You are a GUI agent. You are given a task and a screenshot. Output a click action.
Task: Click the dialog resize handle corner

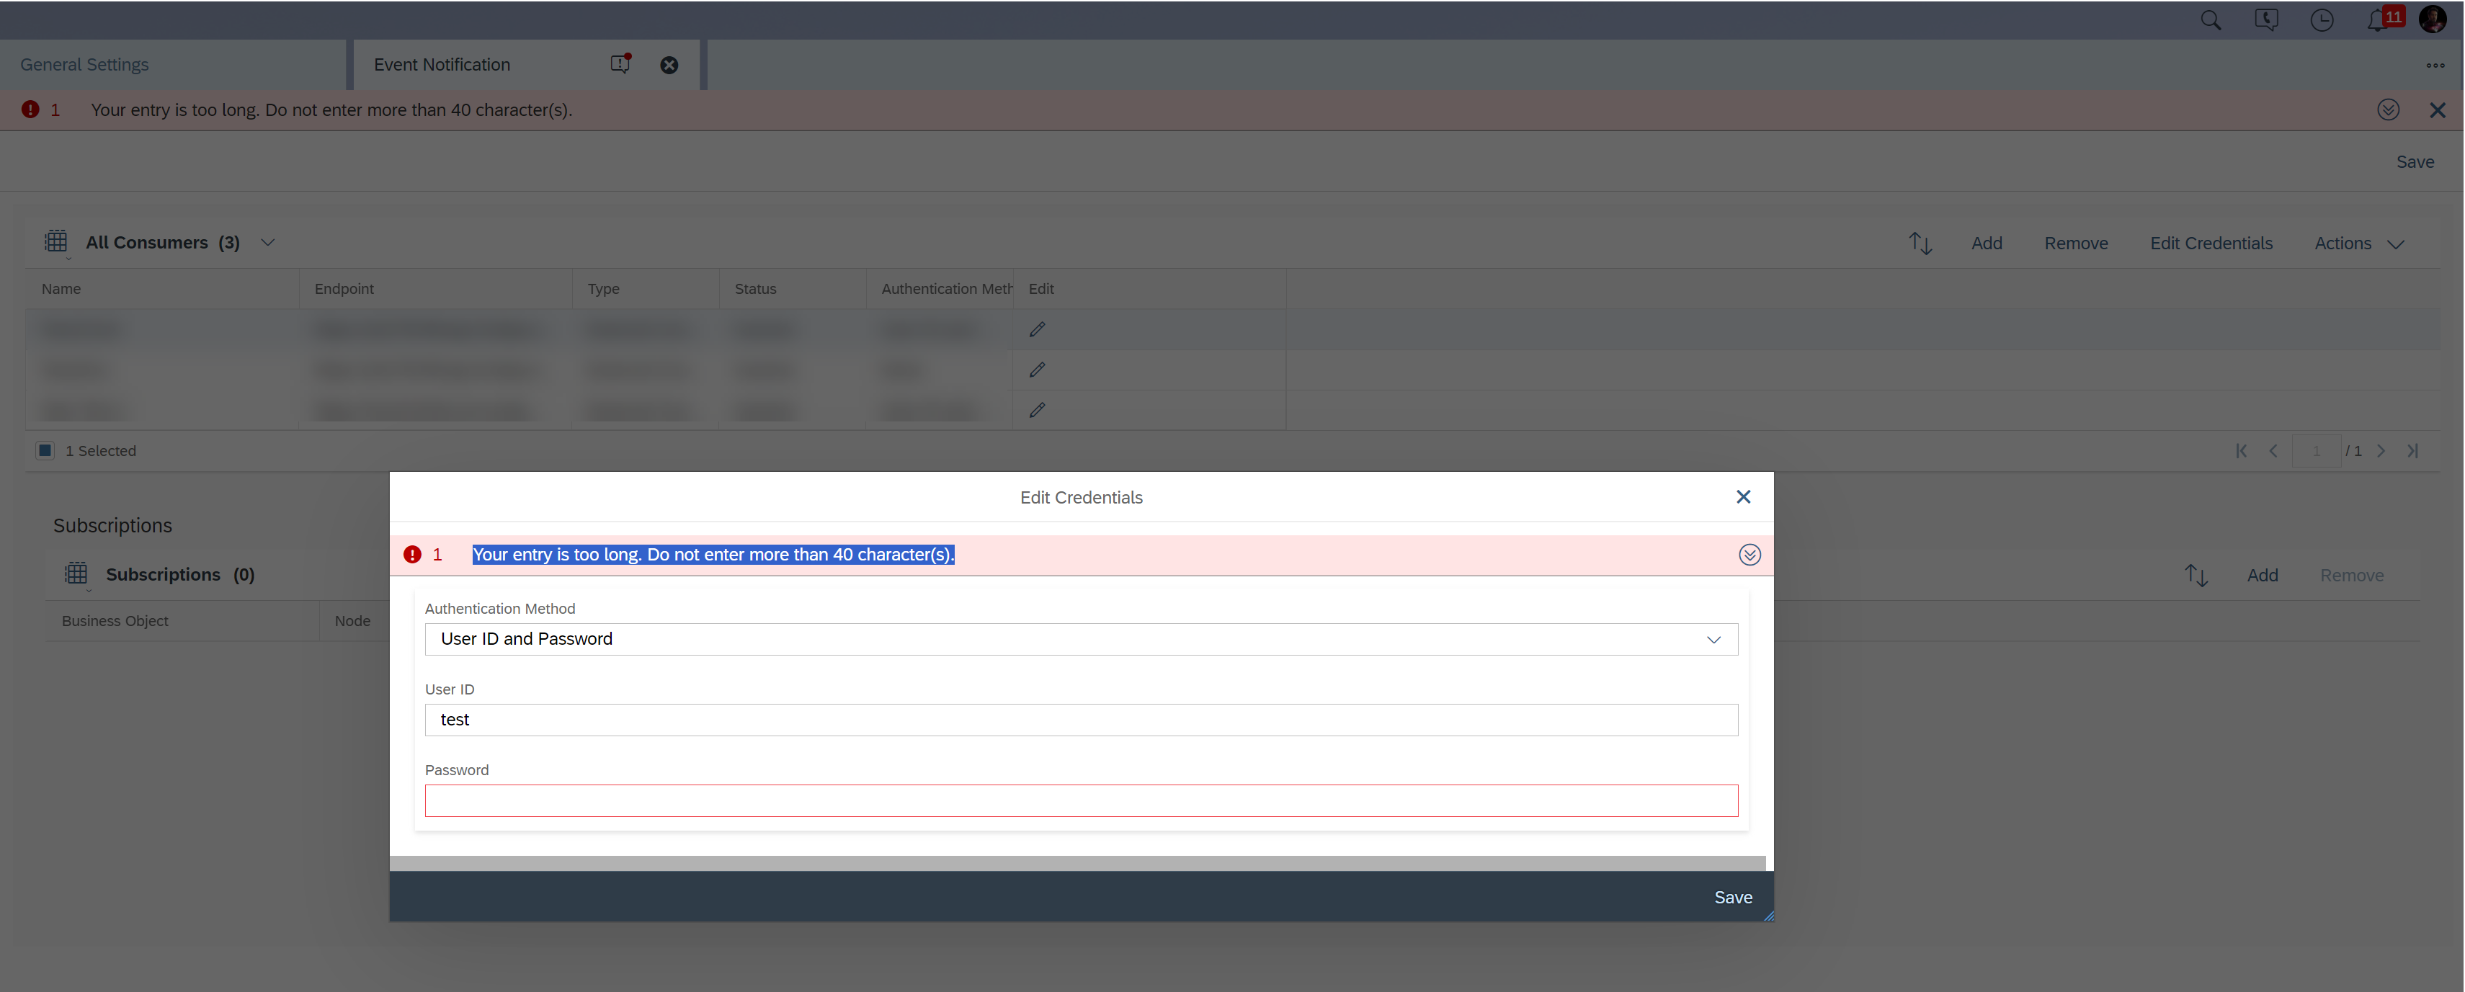[1768, 916]
